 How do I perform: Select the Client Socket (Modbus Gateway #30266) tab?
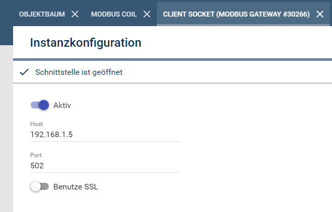click(x=236, y=14)
